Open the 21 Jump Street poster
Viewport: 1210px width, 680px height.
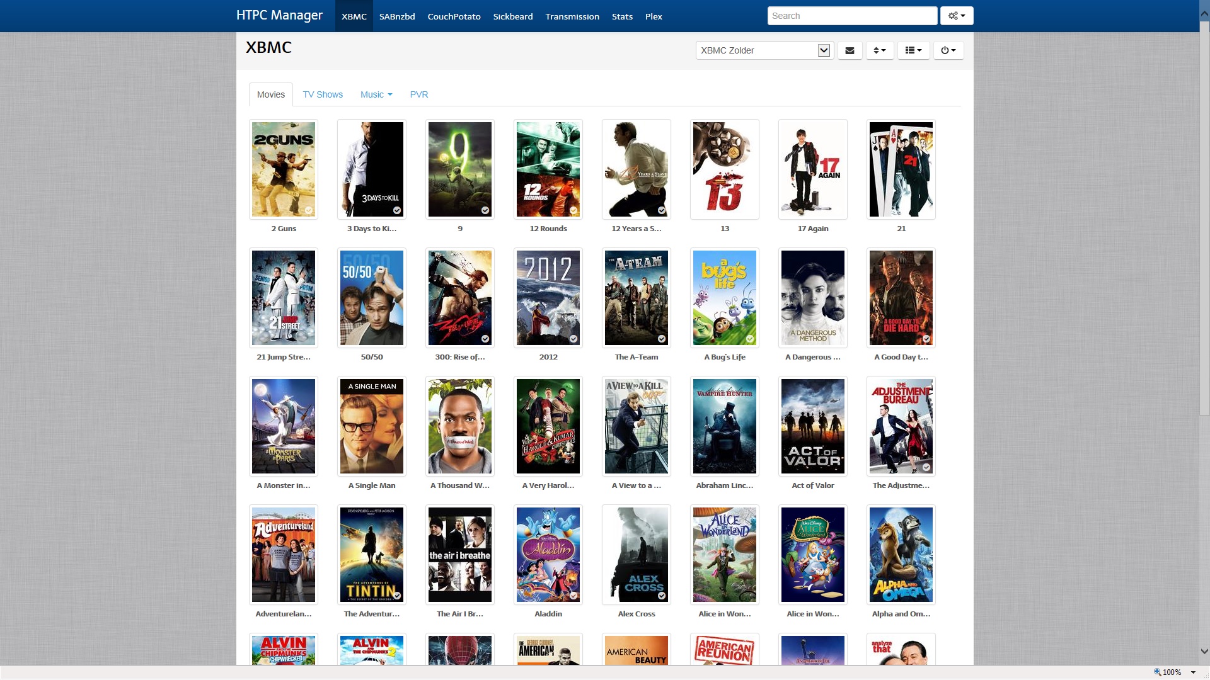tap(284, 298)
